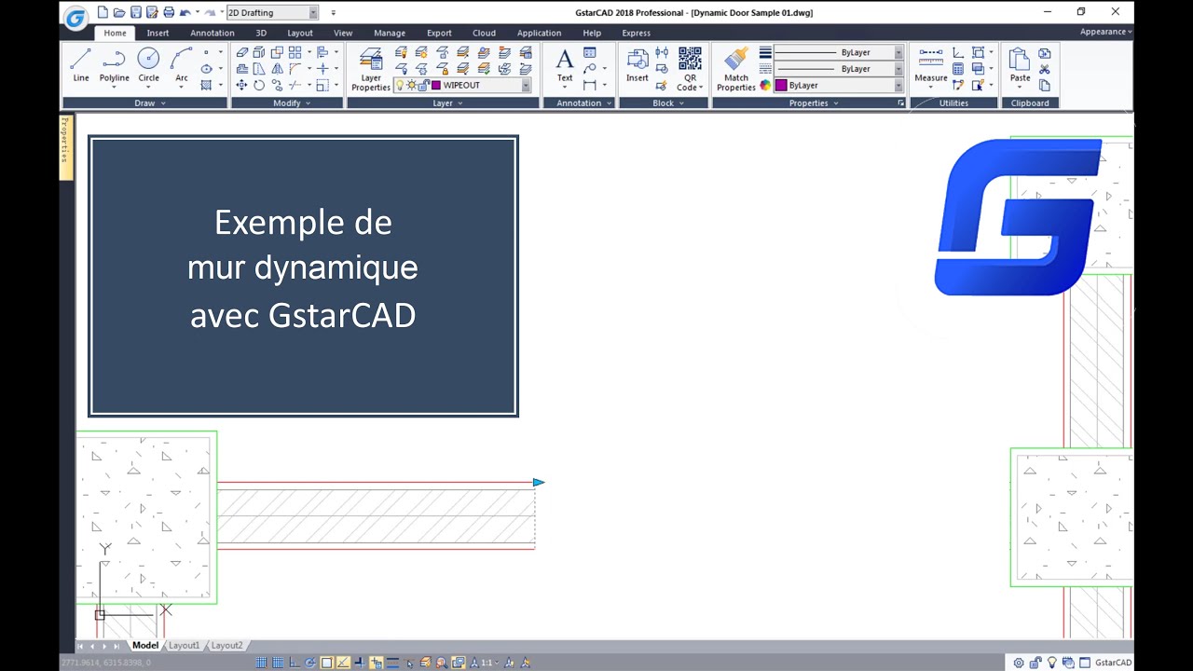Screen dimensions: 1193x671
Task: Select the Circle tool
Action: [148, 65]
